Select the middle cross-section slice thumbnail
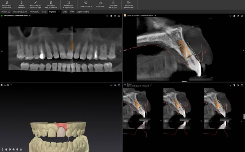Viewport: 245px width, 152px height. (177, 109)
